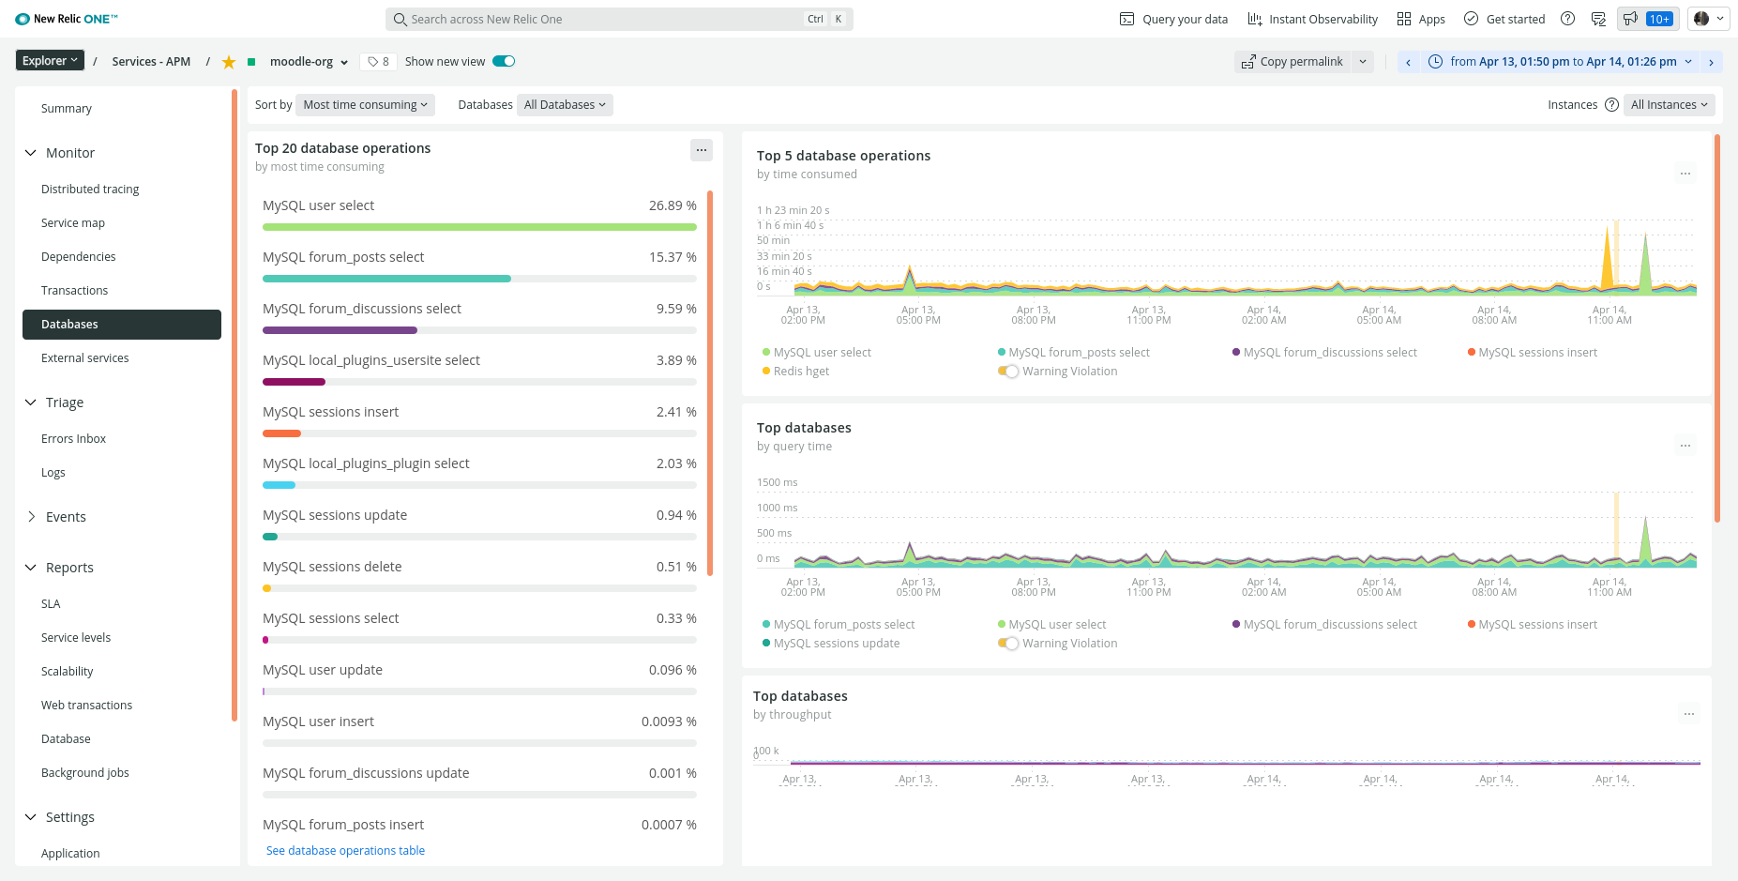
Task: Open the feedback chat icon
Action: pyautogui.click(x=1599, y=19)
